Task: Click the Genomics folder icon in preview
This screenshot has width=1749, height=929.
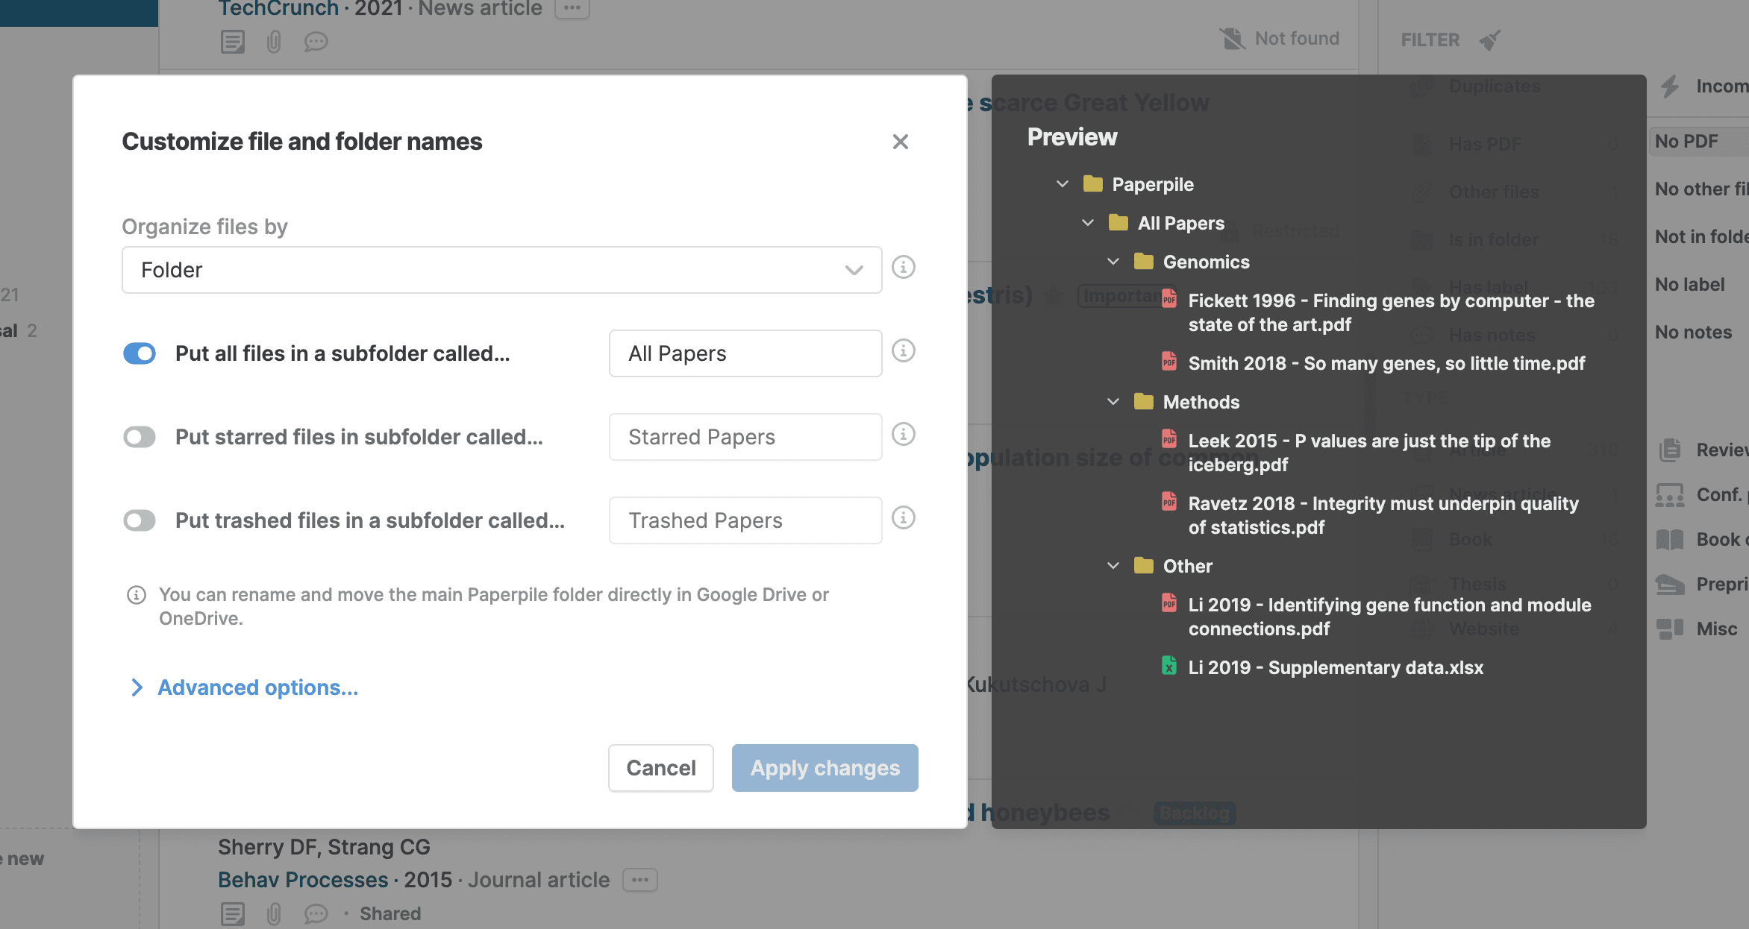Action: (x=1143, y=262)
